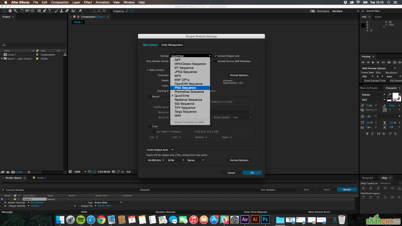
Task: Uncheck Include Project Link
Action: tap(216, 56)
